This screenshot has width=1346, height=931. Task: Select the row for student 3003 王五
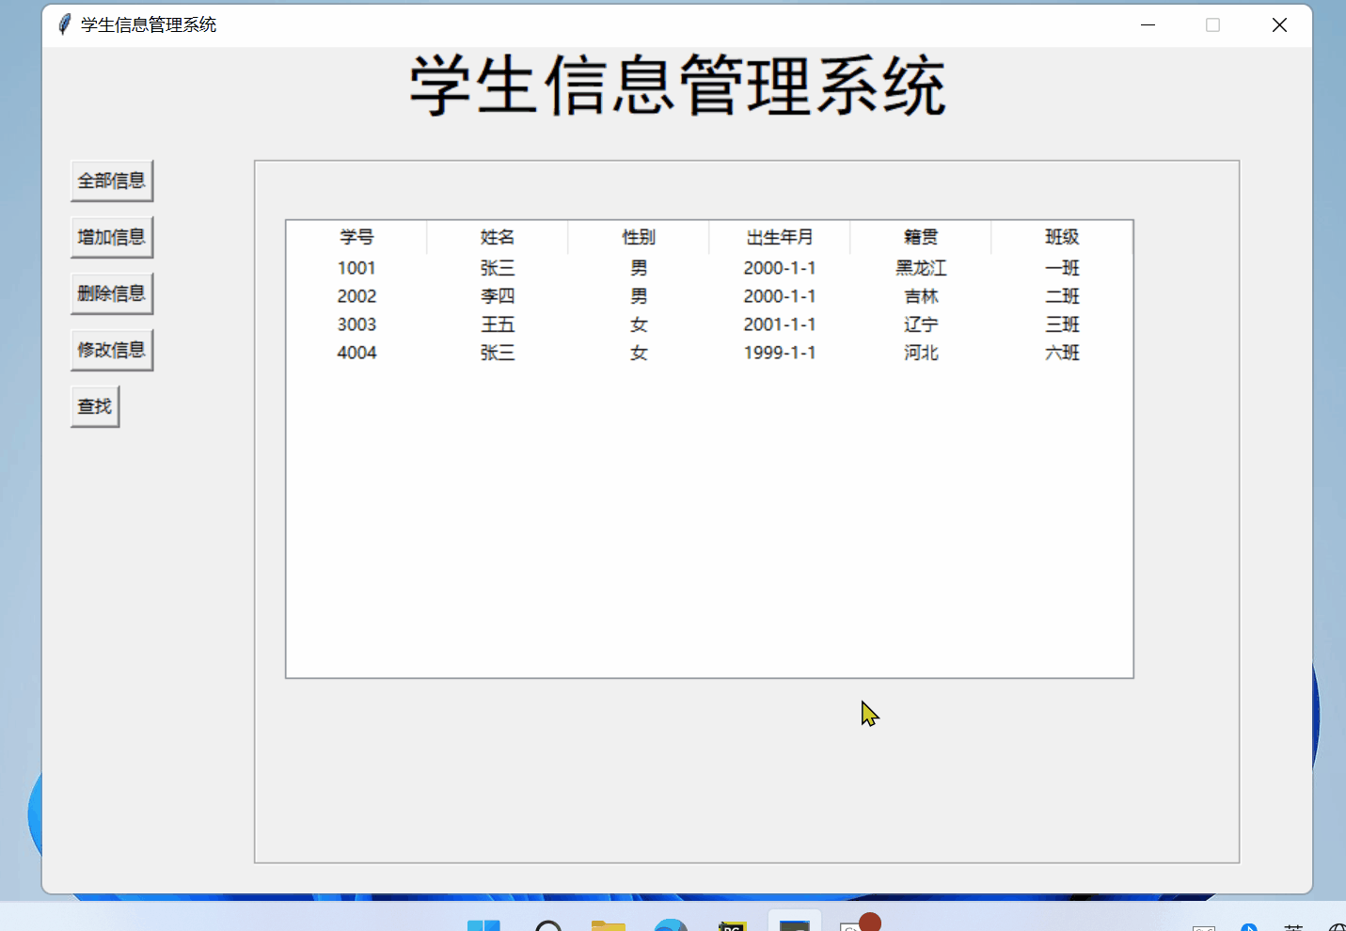[639, 324]
